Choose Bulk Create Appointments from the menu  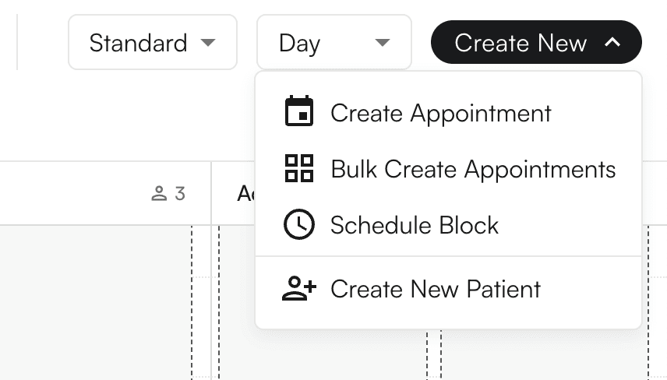click(473, 169)
